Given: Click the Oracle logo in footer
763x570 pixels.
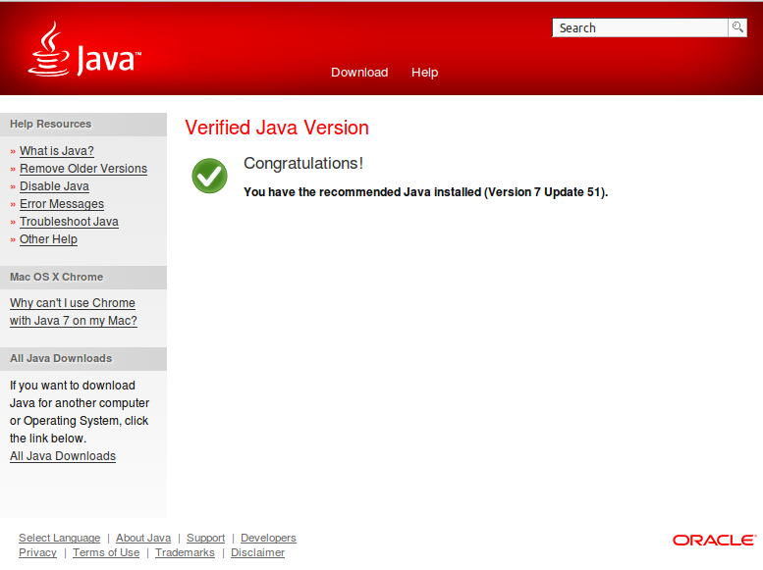Looking at the screenshot, I should (714, 541).
